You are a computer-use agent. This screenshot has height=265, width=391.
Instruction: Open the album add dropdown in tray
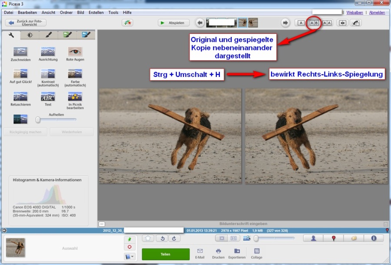[130, 256]
